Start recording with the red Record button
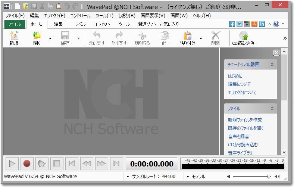Screen dimensions: 294x187 (x=27, y=164)
